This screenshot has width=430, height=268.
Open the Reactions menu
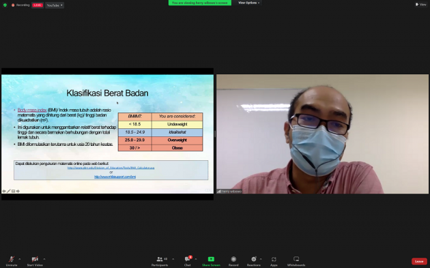[x=254, y=261]
